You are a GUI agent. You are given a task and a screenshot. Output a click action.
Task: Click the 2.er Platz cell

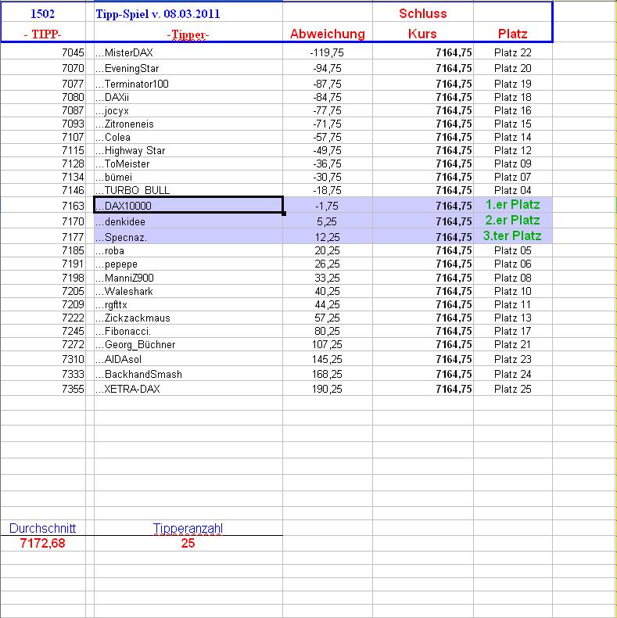point(512,220)
